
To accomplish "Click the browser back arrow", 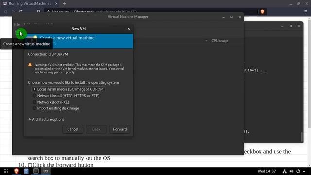I will click(5, 12).
